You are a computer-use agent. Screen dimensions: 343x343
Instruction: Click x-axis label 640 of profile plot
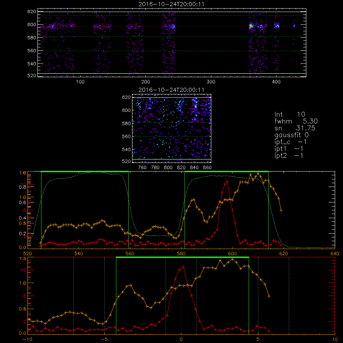point(335,254)
